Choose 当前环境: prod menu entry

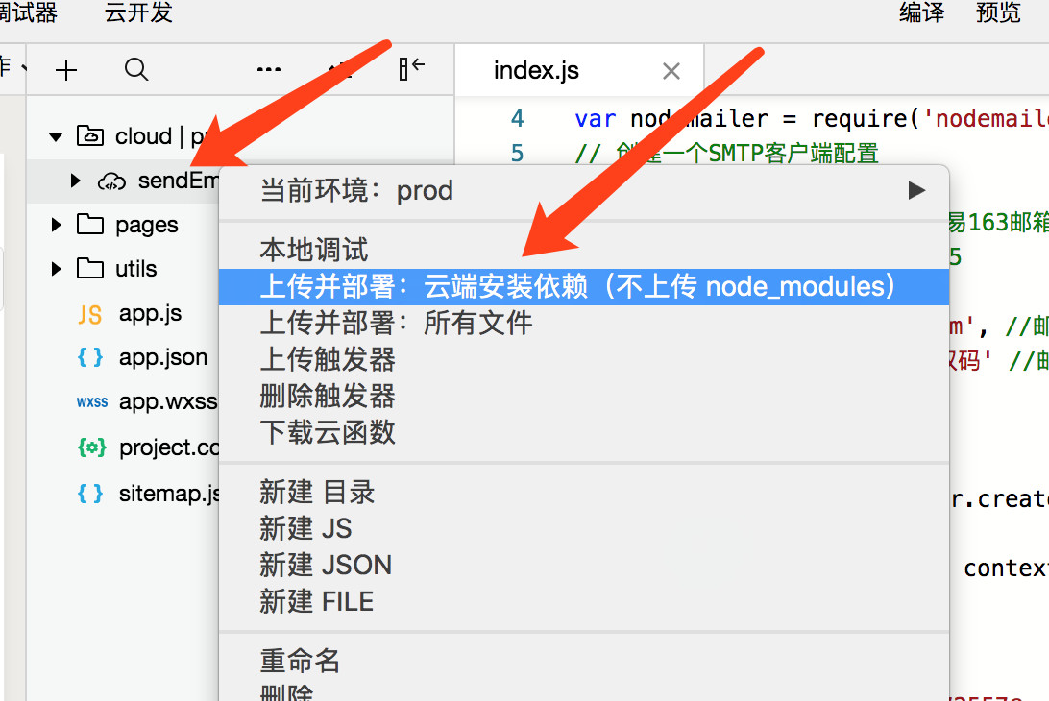(x=583, y=191)
